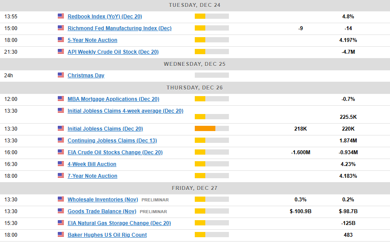Click the flag next to Initial Jobless Claims (Dec 20)
The image size is (390, 242).
click(x=61, y=128)
